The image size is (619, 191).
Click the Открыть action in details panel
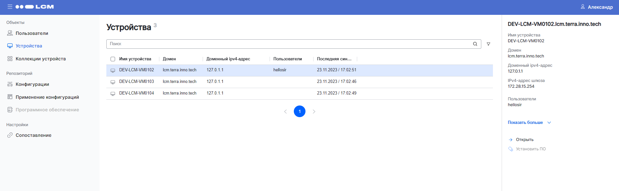pyautogui.click(x=524, y=140)
